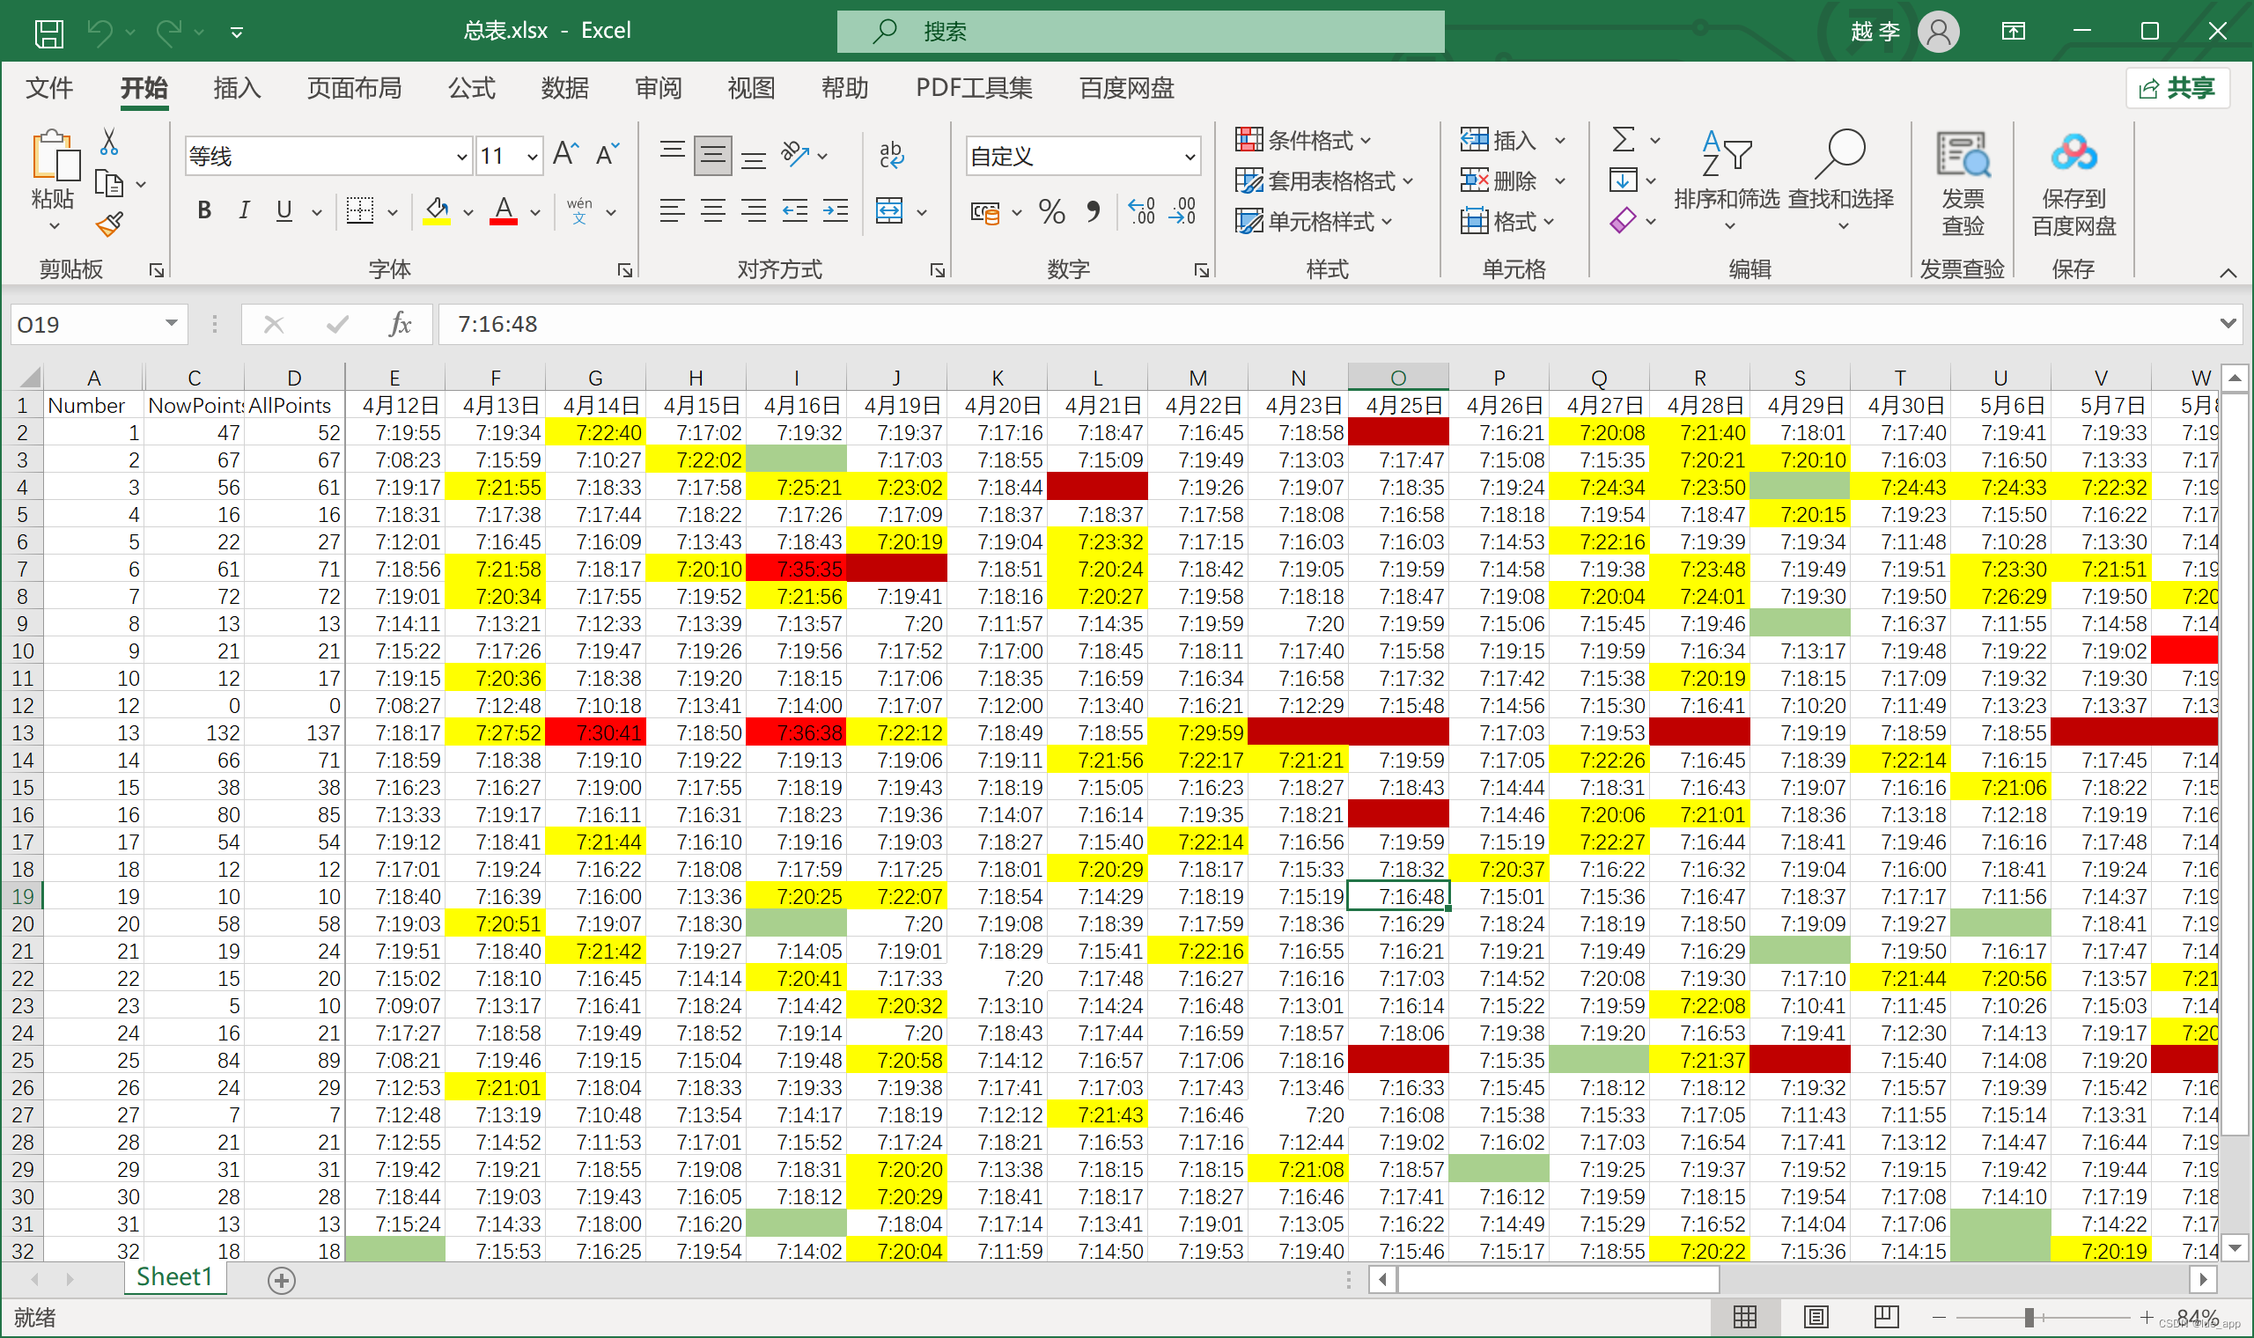Click the Undo arrow icon
The image size is (2254, 1338).
tap(99, 33)
